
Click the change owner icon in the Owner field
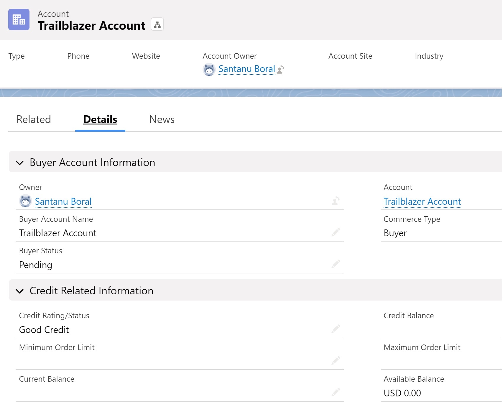pos(335,201)
